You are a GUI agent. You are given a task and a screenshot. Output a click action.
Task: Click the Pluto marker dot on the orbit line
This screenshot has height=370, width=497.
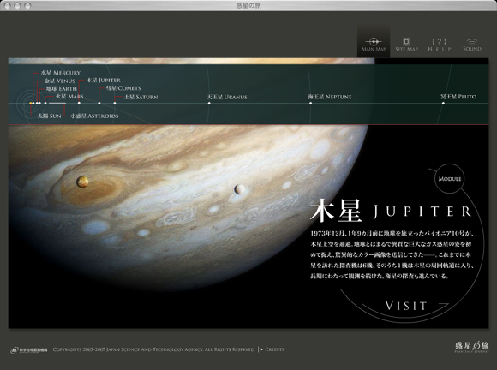[x=443, y=104]
